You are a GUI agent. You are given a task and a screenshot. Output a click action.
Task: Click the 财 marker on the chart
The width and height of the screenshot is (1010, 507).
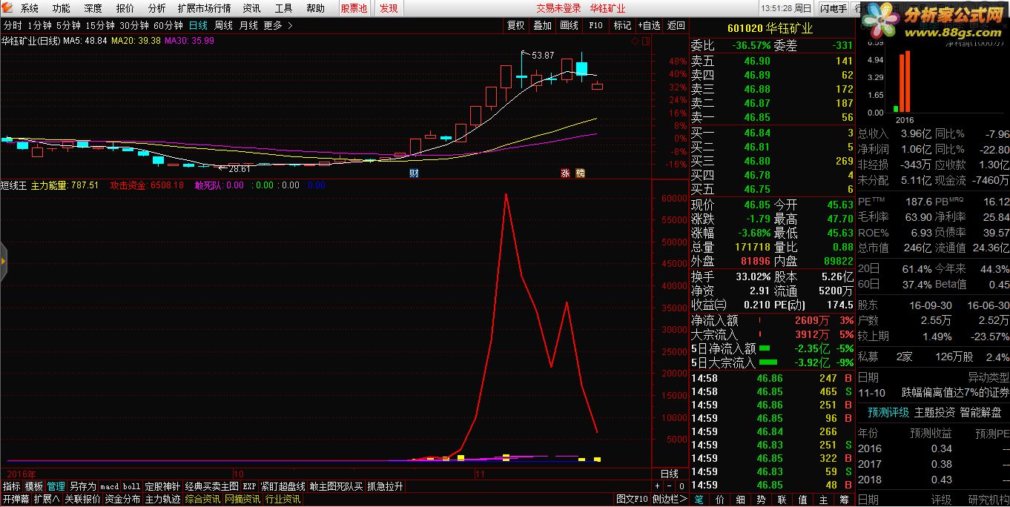coord(414,173)
